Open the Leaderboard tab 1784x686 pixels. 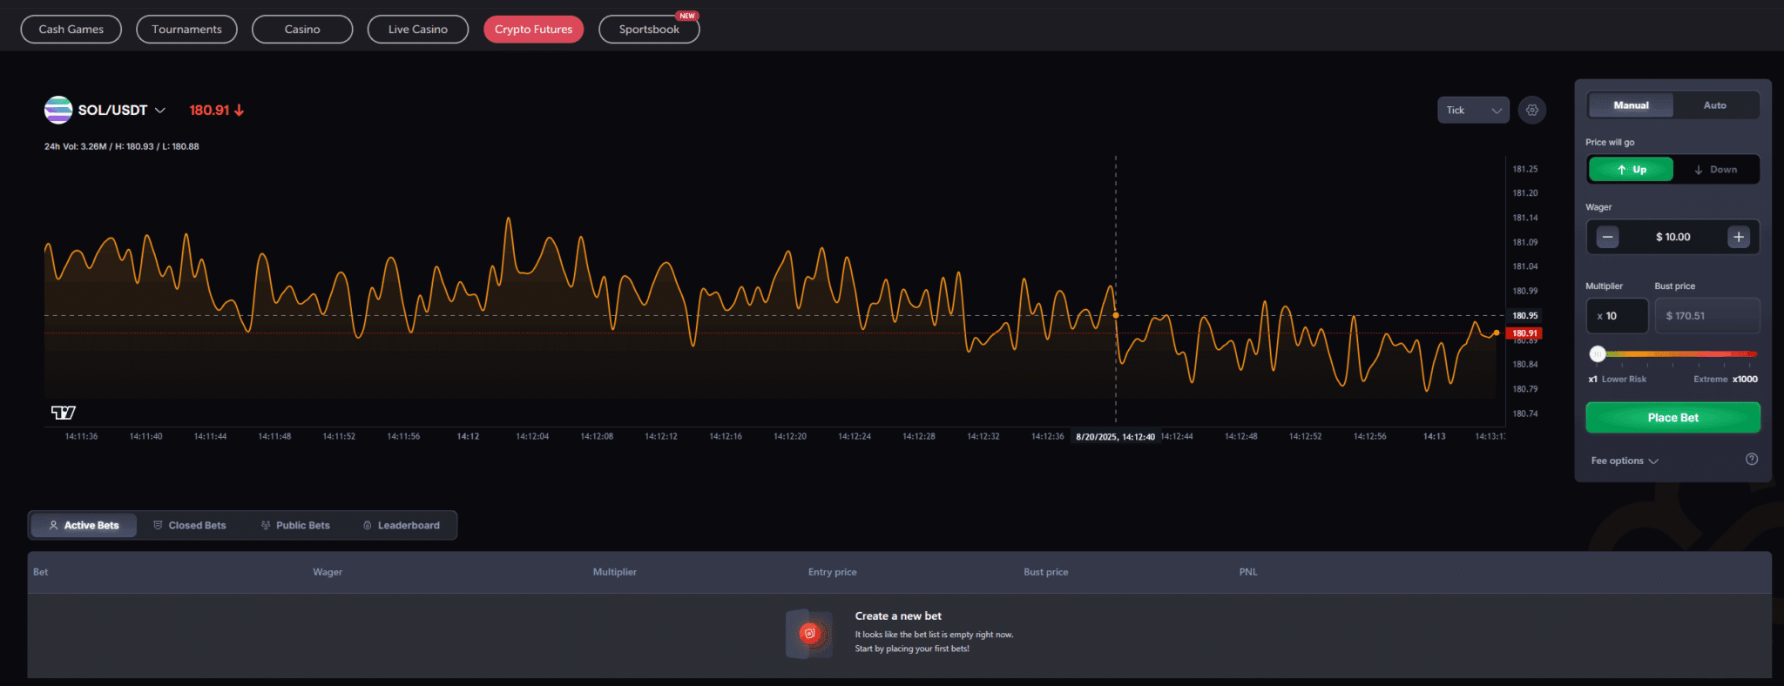tap(401, 525)
